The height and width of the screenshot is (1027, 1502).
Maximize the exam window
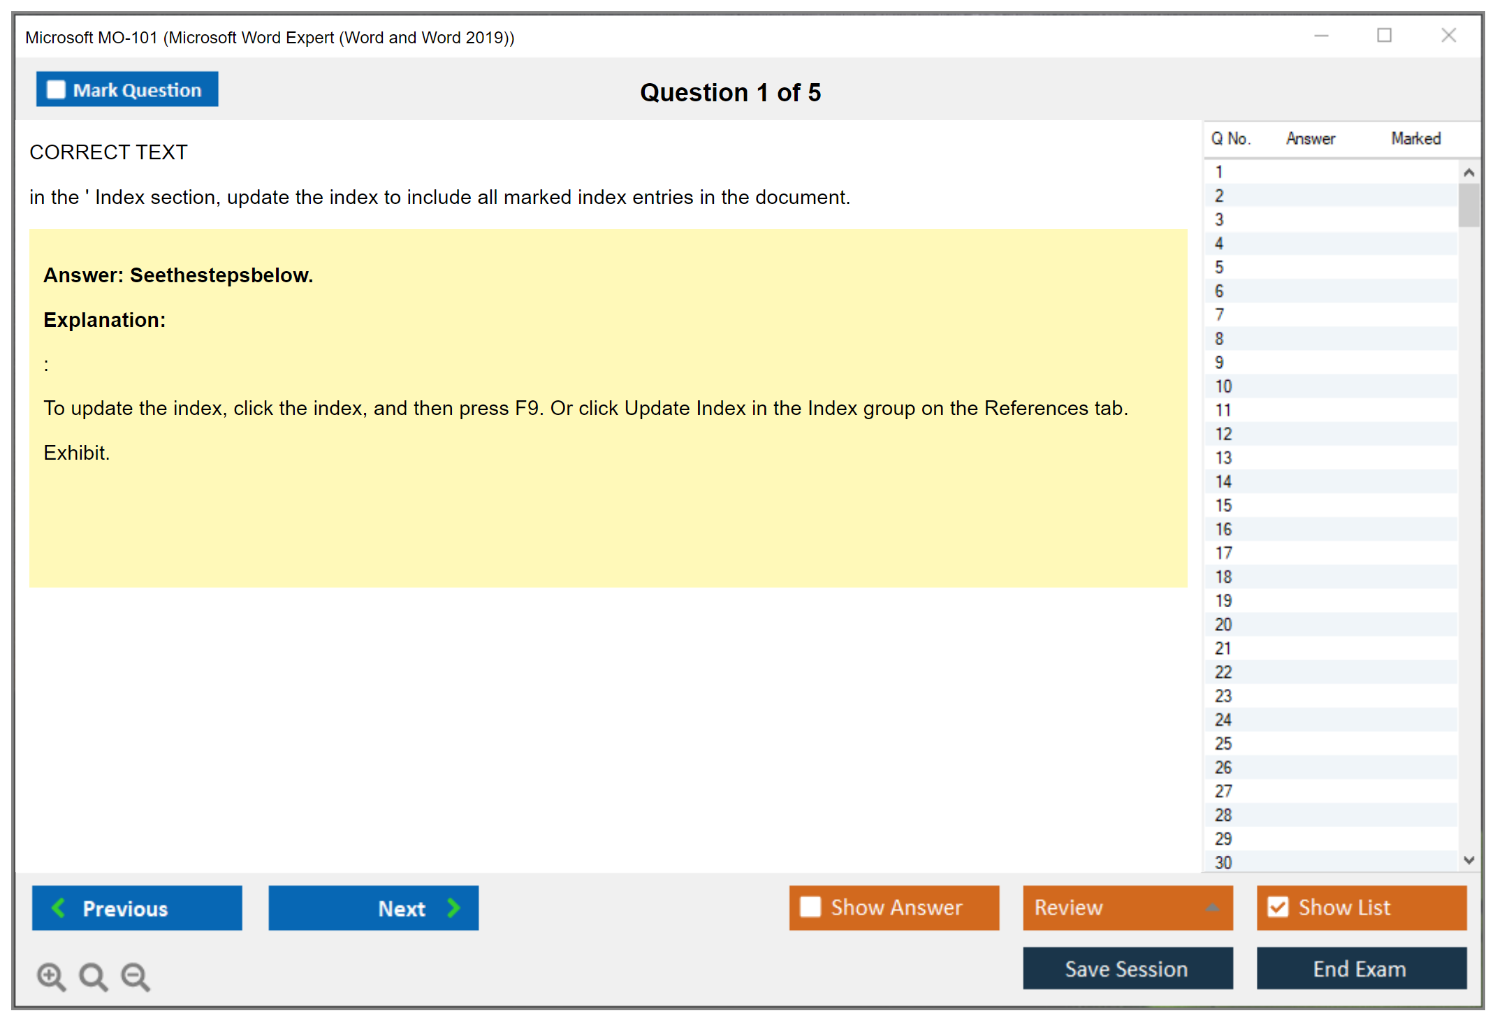(x=1384, y=36)
